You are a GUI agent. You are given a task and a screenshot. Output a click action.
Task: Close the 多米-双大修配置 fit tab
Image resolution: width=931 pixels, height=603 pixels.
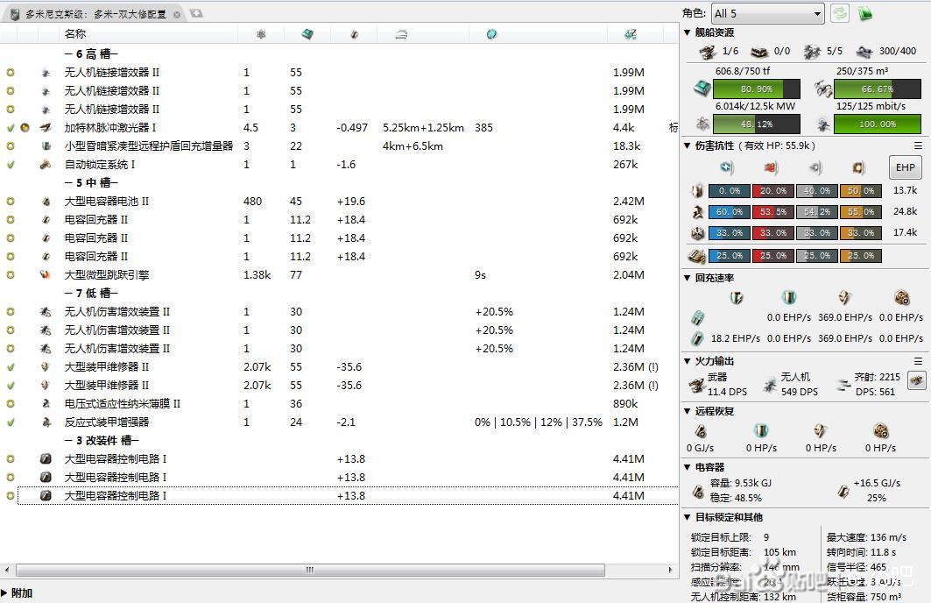pos(177,15)
